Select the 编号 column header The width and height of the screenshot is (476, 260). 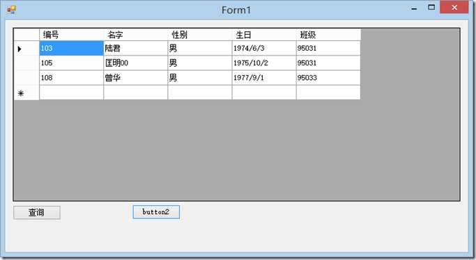click(x=71, y=35)
